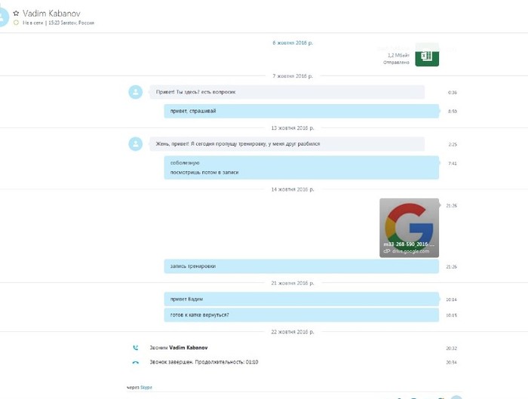Click the offline status indicator in the header
The width and height of the screenshot is (528, 399).
pyautogui.click(x=16, y=23)
